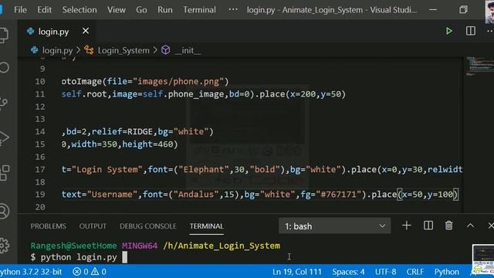The height and width of the screenshot is (278, 494).
Task: Show hidden menus via ellipsis
Action: pos(233,9)
